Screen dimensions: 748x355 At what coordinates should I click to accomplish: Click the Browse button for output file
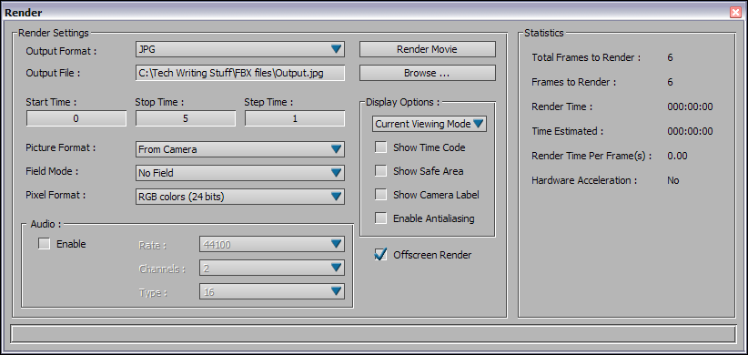428,73
